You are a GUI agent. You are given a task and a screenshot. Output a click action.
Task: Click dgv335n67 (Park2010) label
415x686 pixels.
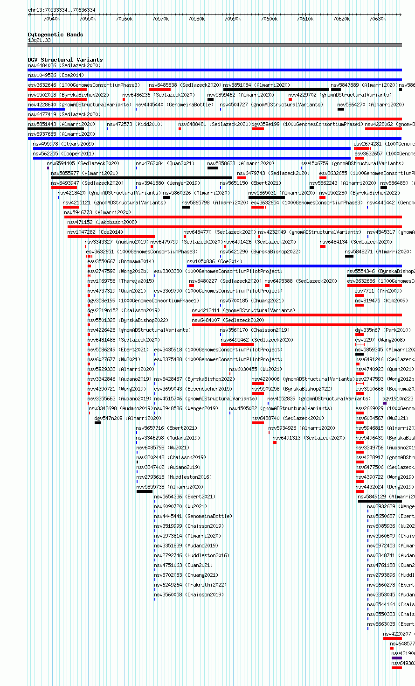pyautogui.click(x=383, y=330)
